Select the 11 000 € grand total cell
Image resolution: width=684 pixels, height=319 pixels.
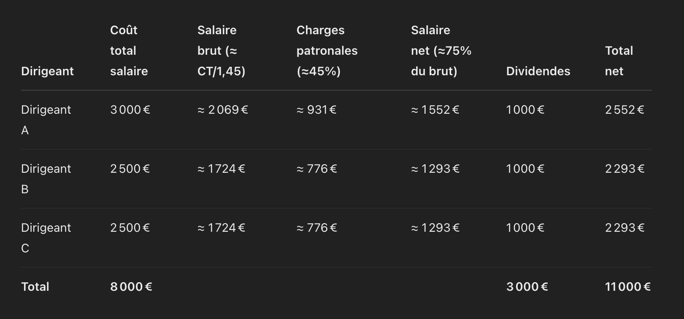pyautogui.click(x=628, y=287)
